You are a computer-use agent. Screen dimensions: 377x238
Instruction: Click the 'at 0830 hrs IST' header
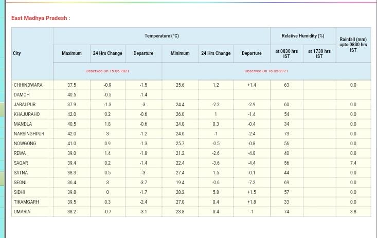click(x=286, y=53)
